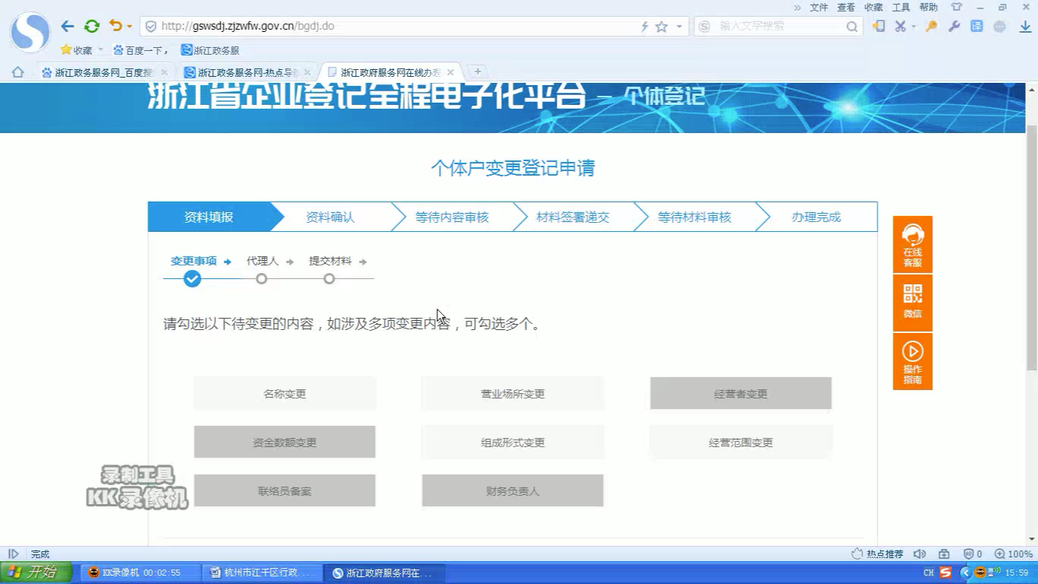Viewport: 1038px width, 584px height.
Task: Click the screenshot scissors tool in the toolbar
Action: coord(900,25)
